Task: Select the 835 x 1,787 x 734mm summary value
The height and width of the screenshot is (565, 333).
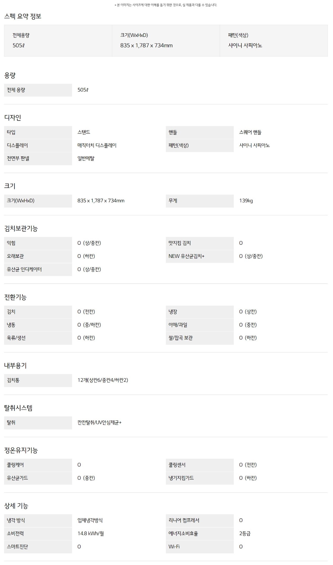Action: [x=146, y=46]
